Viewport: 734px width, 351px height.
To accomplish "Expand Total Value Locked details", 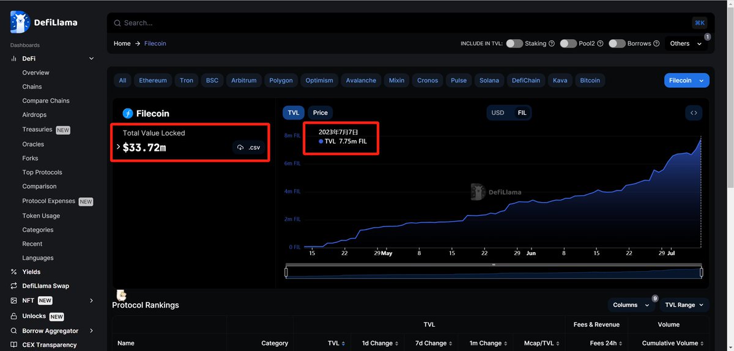I will click(x=118, y=147).
